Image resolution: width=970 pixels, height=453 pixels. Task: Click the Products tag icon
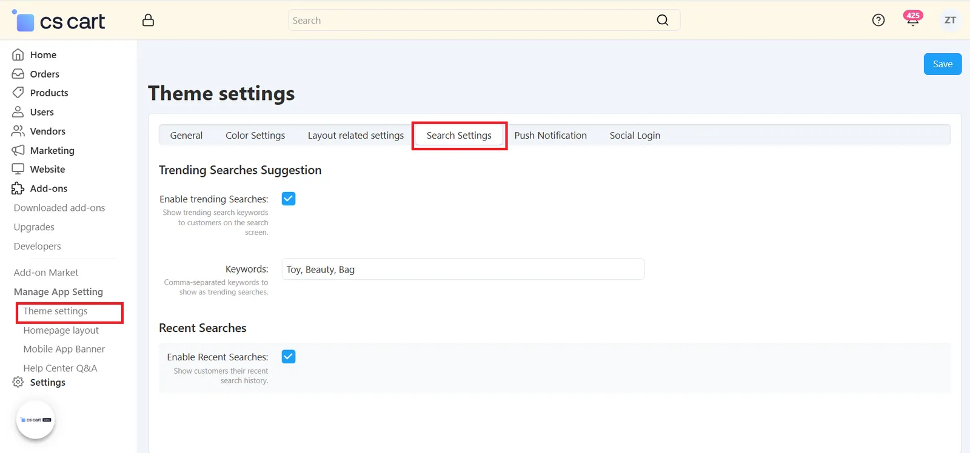click(x=18, y=93)
